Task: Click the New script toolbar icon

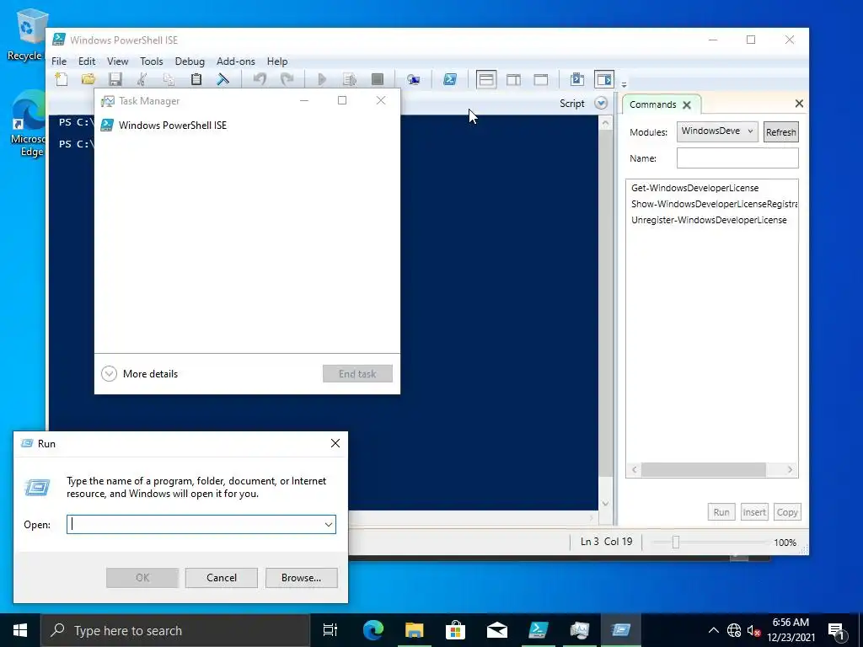Action: click(x=62, y=79)
